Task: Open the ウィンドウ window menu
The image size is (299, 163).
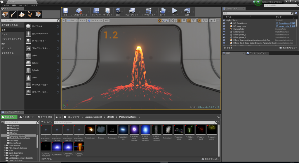Action: pos(24,5)
